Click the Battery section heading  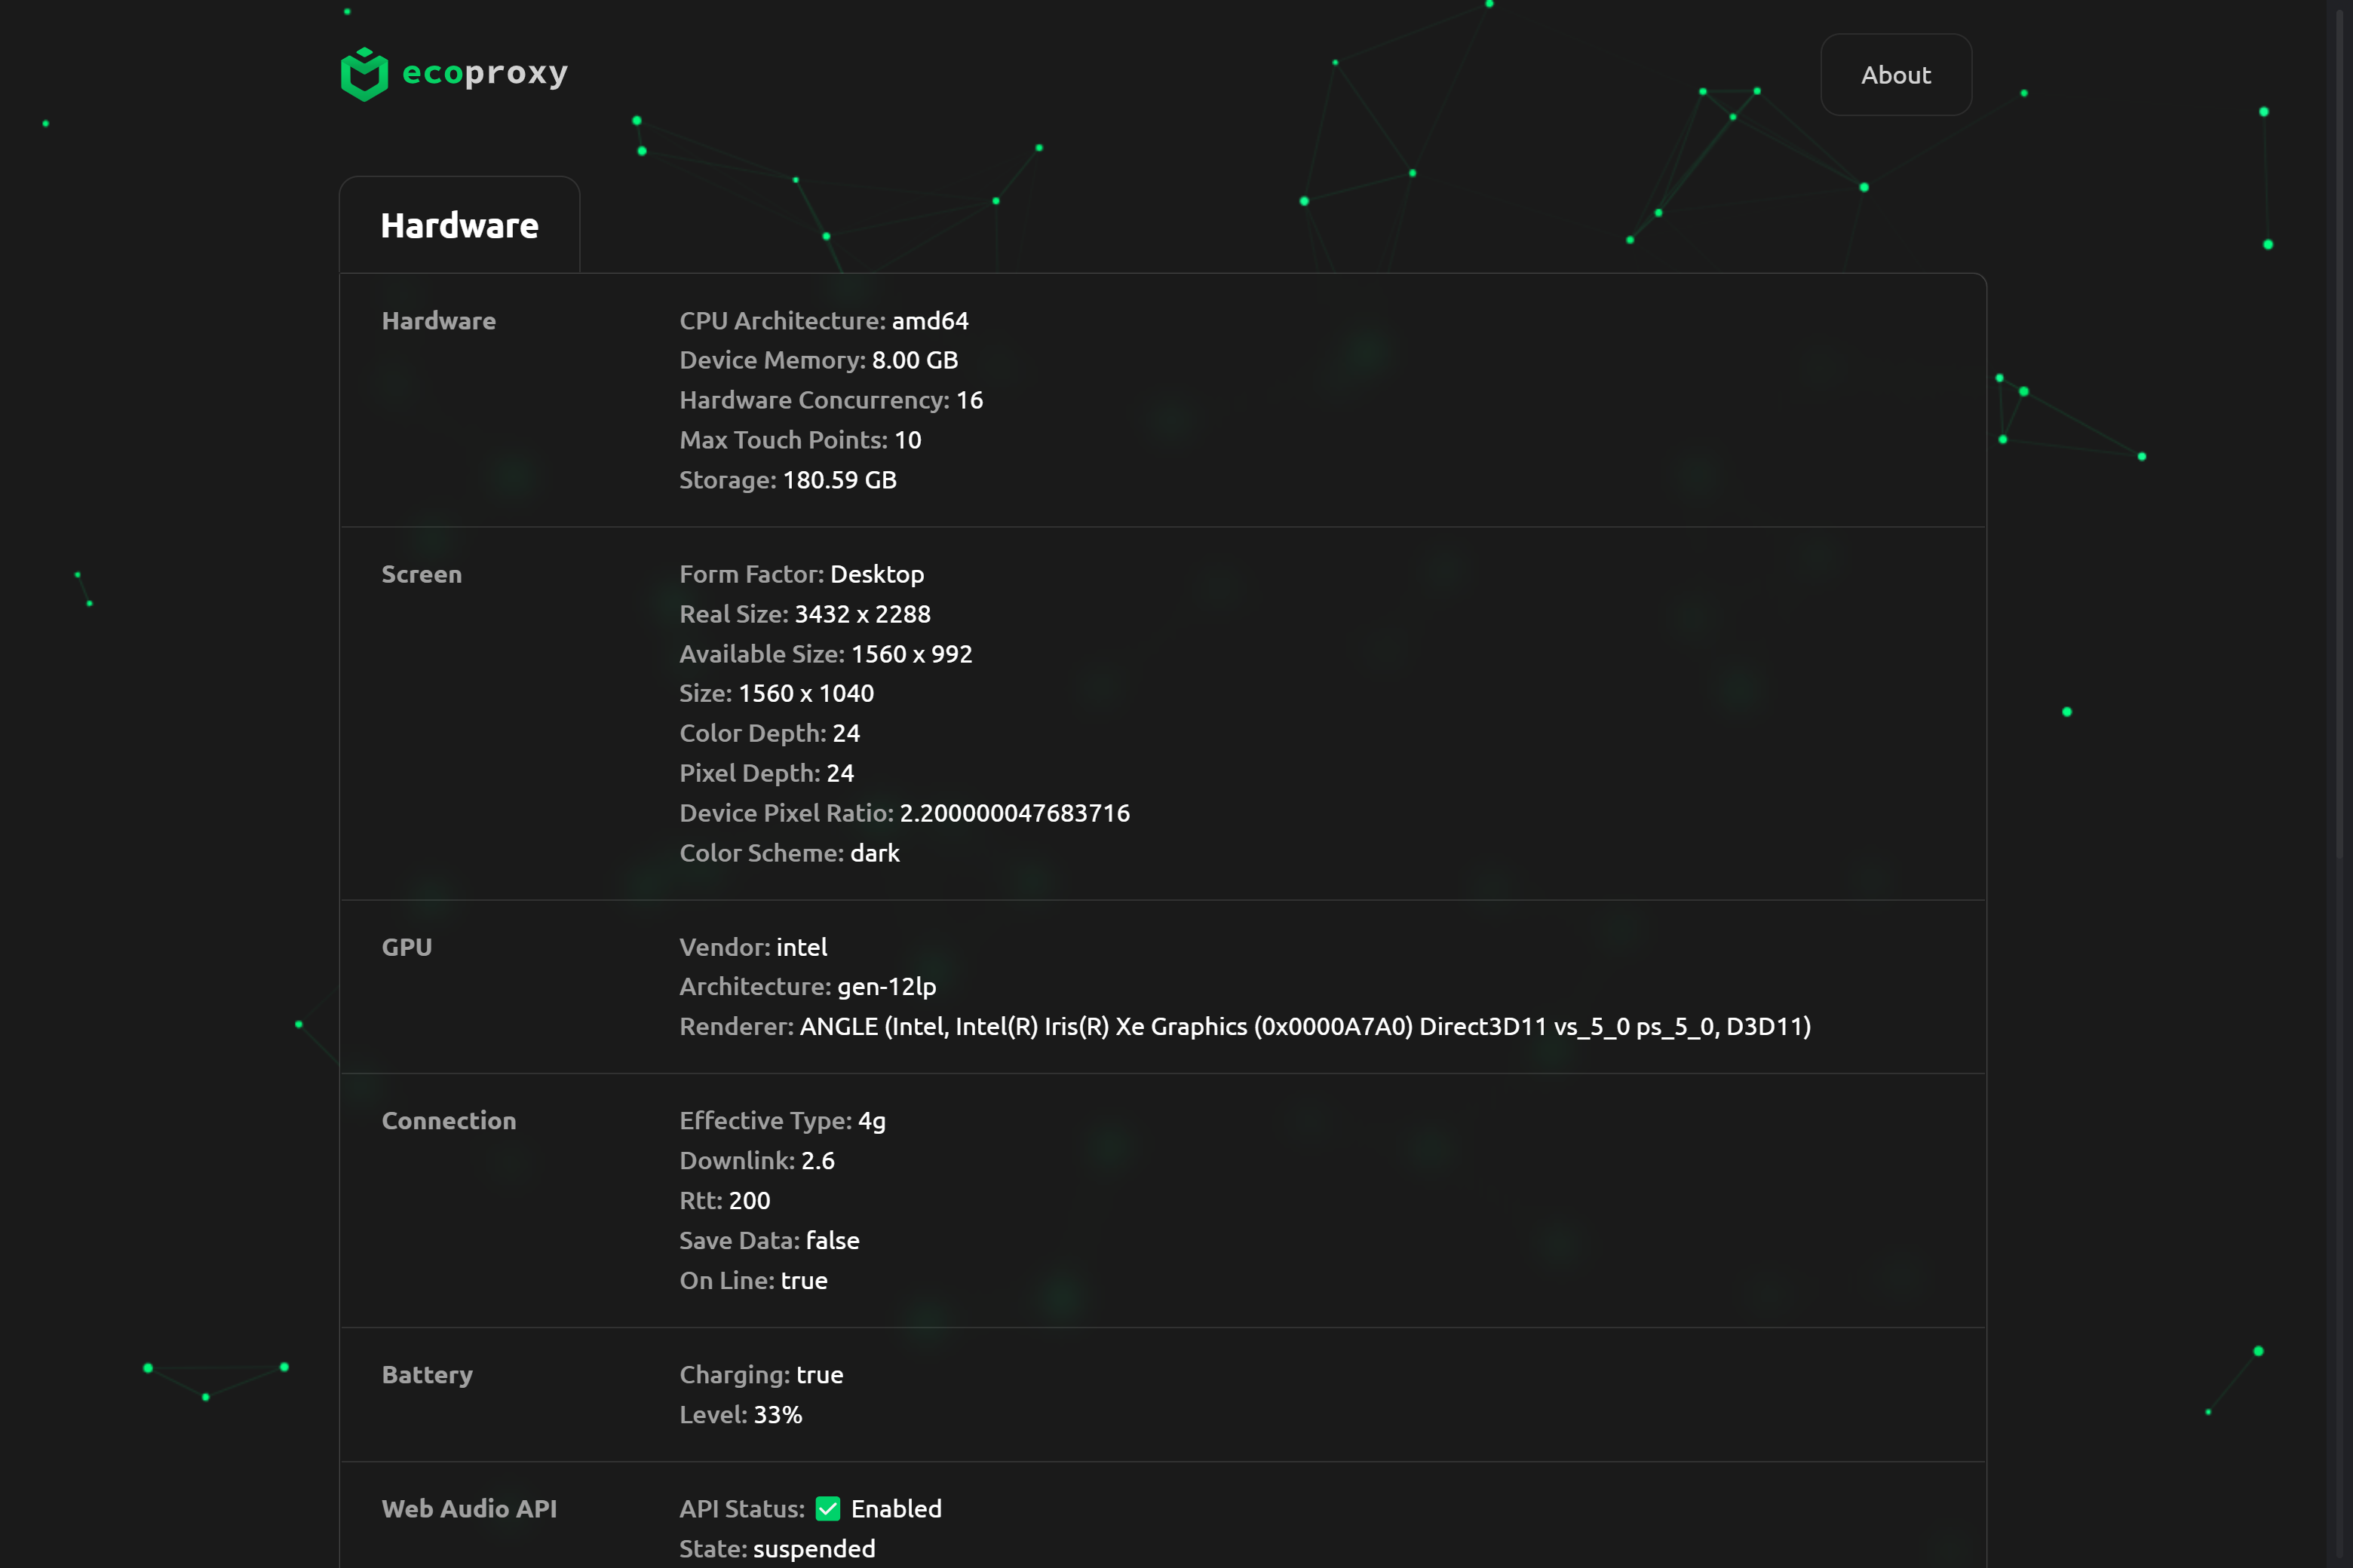pyautogui.click(x=427, y=1375)
